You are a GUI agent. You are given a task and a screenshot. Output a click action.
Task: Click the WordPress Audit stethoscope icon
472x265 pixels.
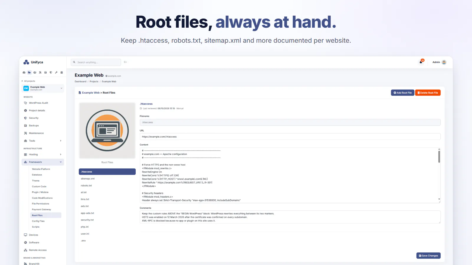[25, 103]
